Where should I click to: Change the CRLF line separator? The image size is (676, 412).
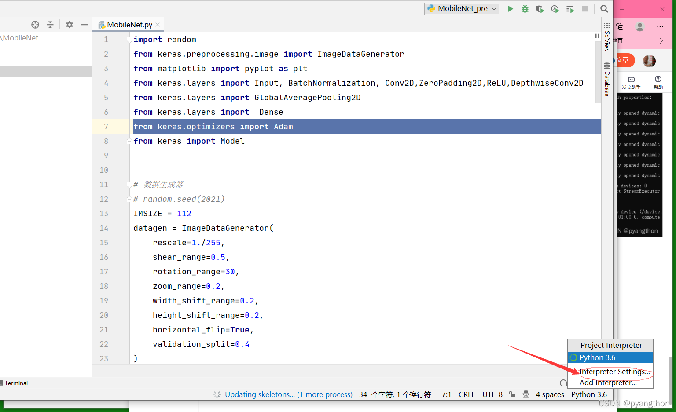click(x=467, y=394)
